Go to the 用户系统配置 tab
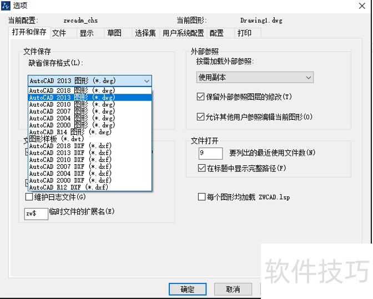The image size is (373, 299). coord(183,33)
